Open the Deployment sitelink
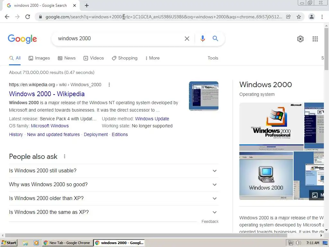Screen dimensions: 329x247 click(x=96, y=135)
